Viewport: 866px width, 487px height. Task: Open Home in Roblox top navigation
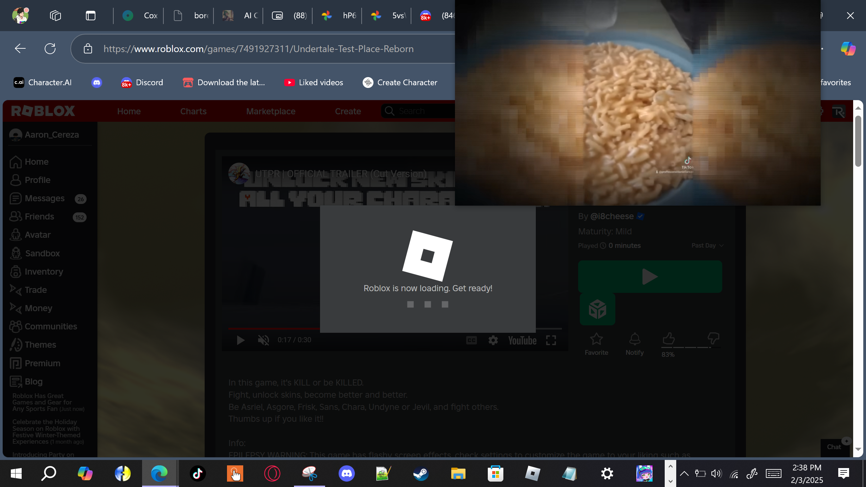pos(129,111)
